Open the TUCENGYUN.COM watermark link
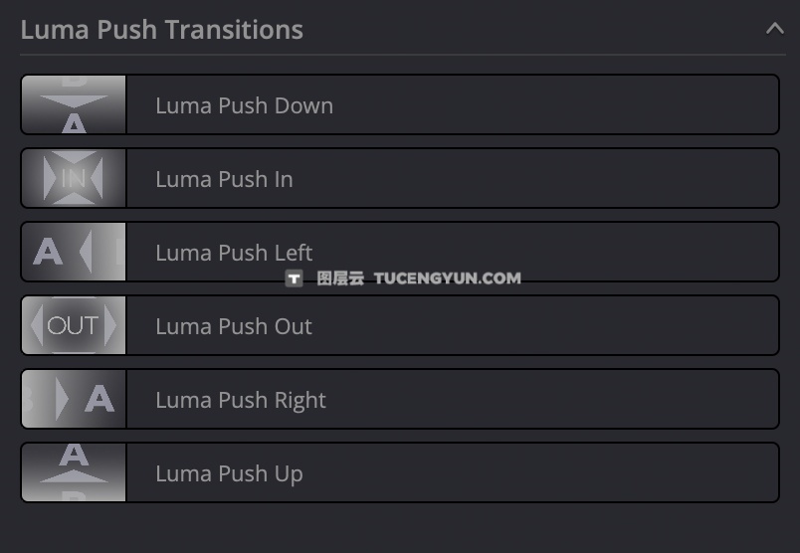The image size is (800, 553). click(447, 278)
